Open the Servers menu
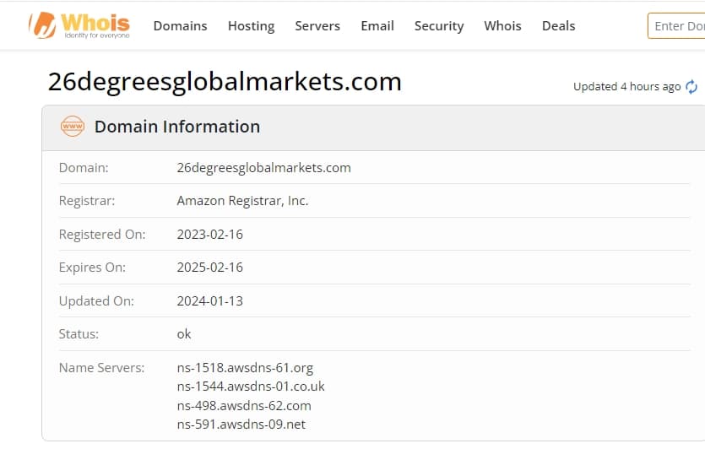This screenshot has height=449, width=705. [x=317, y=26]
